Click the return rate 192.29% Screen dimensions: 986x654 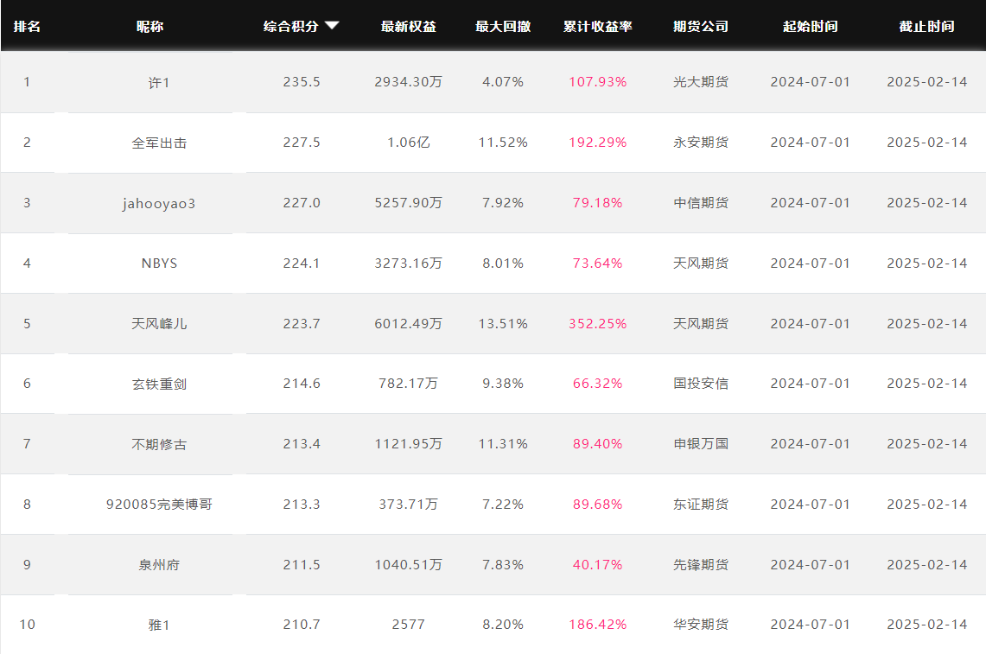tap(597, 143)
